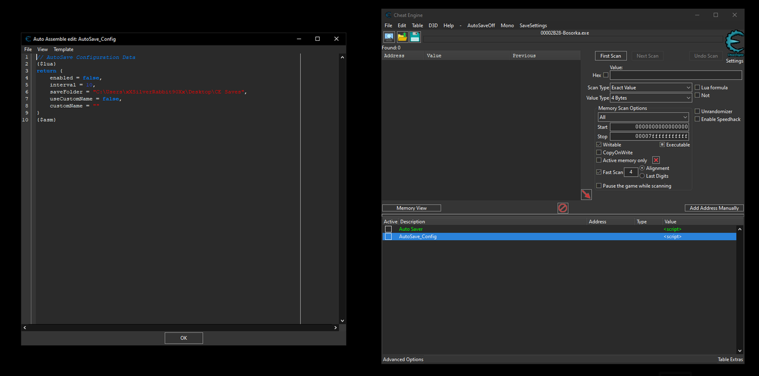Click the Start address field
Image resolution: width=759 pixels, height=376 pixels.
pyautogui.click(x=649, y=127)
